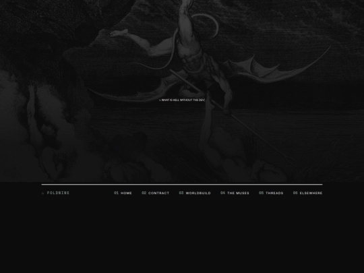Click the typed 'What is hell without the dev' text
The width and height of the screenshot is (364, 273).
pyautogui.click(x=182, y=100)
